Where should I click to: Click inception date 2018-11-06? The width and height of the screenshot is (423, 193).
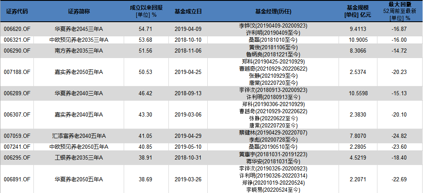[188, 51]
